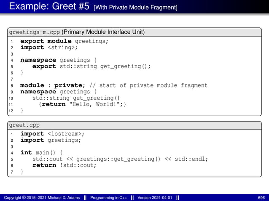Select the line "import <iostream>;"
The image size is (269, 201).
tap(52, 134)
